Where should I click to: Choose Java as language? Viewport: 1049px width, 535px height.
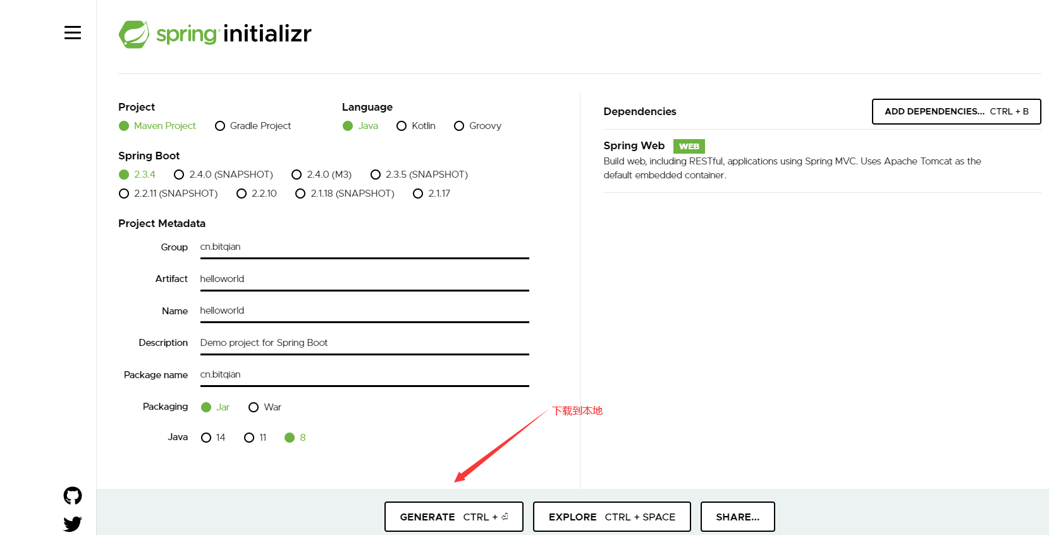[x=360, y=126]
